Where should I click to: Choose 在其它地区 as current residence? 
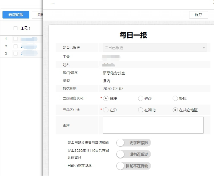pos(175,110)
